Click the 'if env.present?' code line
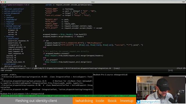The height and width of the screenshot is (104, 186). [50, 60]
